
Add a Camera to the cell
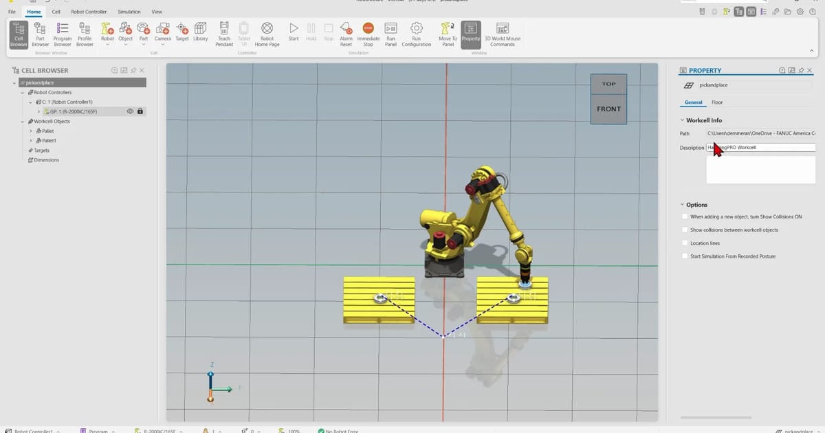pos(163,32)
